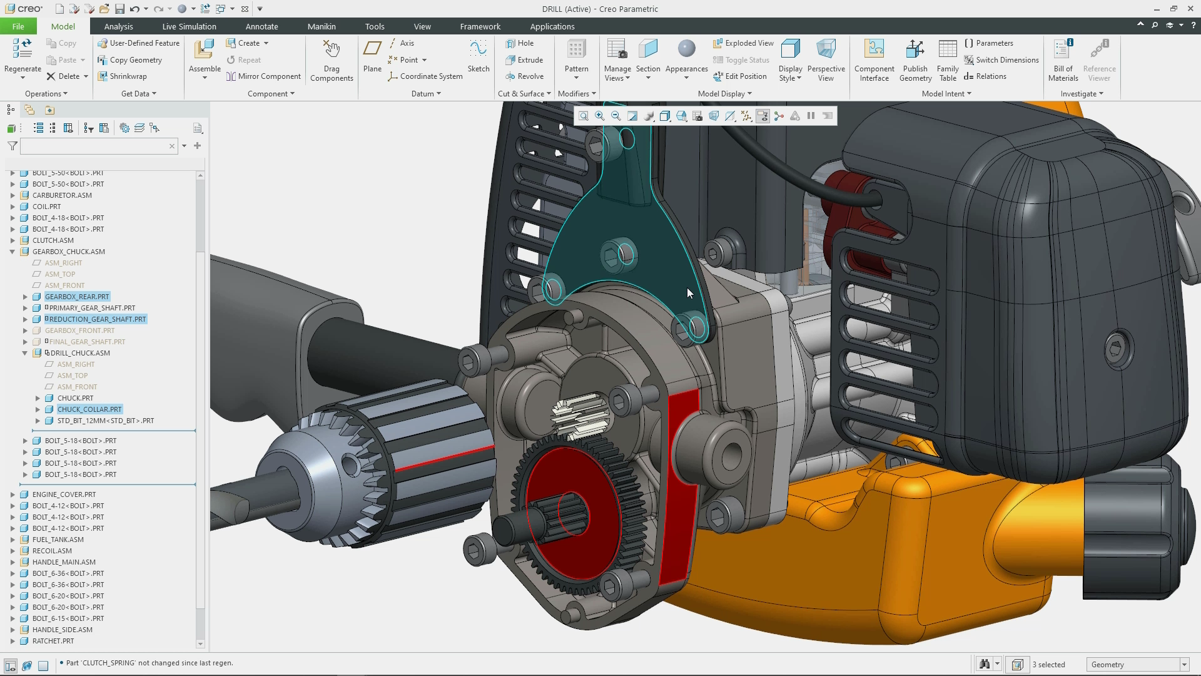
Task: Click Edit Position button
Action: tap(740, 76)
